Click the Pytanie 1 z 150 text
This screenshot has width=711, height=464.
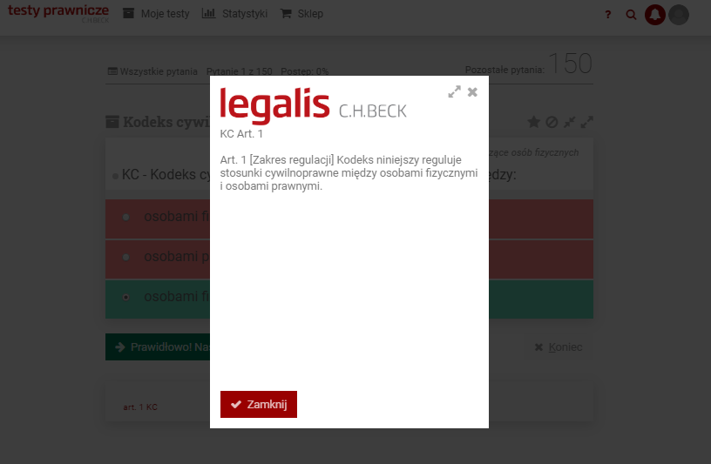(240, 71)
